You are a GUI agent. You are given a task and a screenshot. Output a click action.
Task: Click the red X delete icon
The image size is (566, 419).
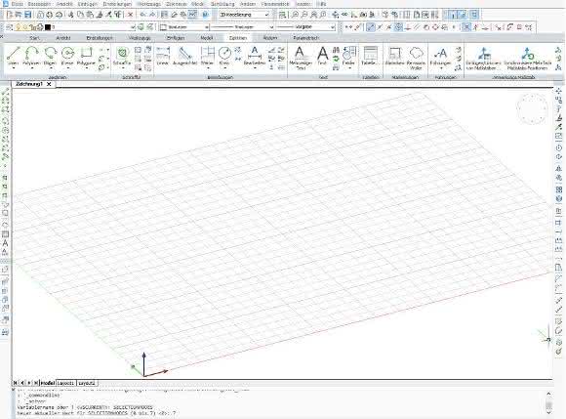[x=131, y=15]
